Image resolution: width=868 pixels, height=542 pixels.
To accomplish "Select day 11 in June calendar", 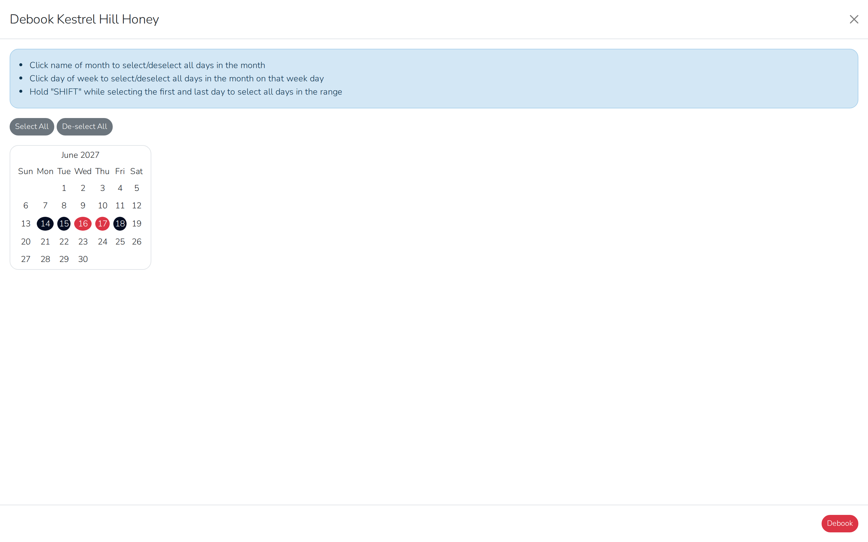I will [x=120, y=206].
